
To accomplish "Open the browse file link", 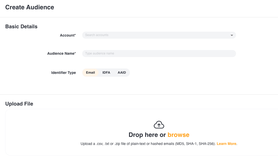I will pos(178,135).
